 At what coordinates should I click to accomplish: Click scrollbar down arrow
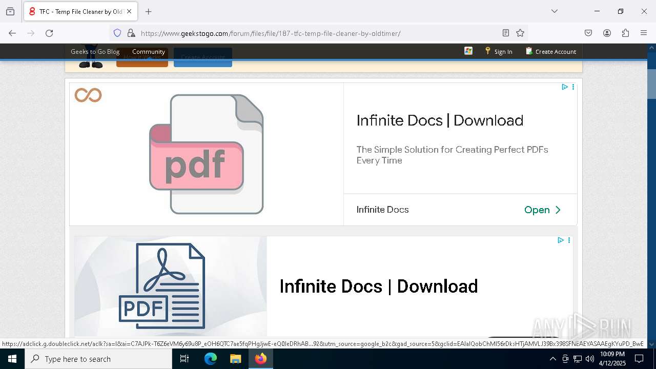point(651,344)
